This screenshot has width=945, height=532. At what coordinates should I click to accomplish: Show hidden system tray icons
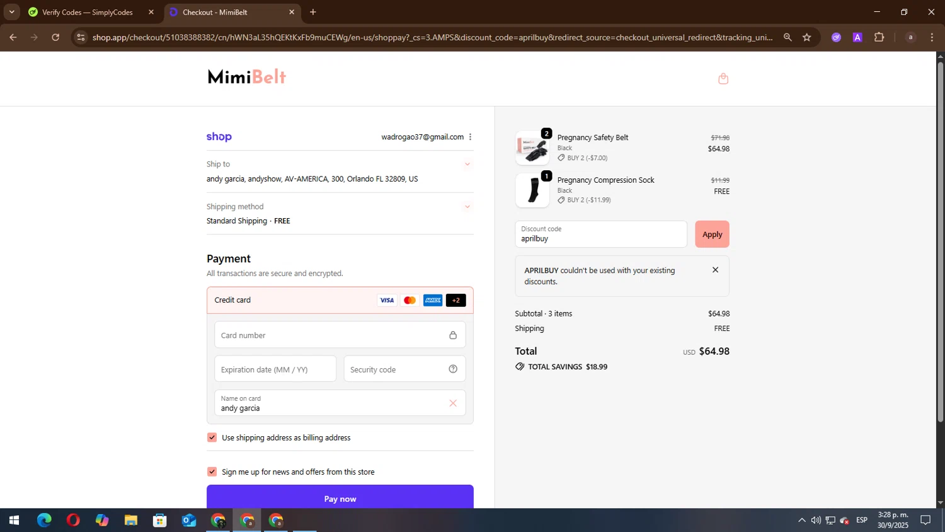[801, 520]
